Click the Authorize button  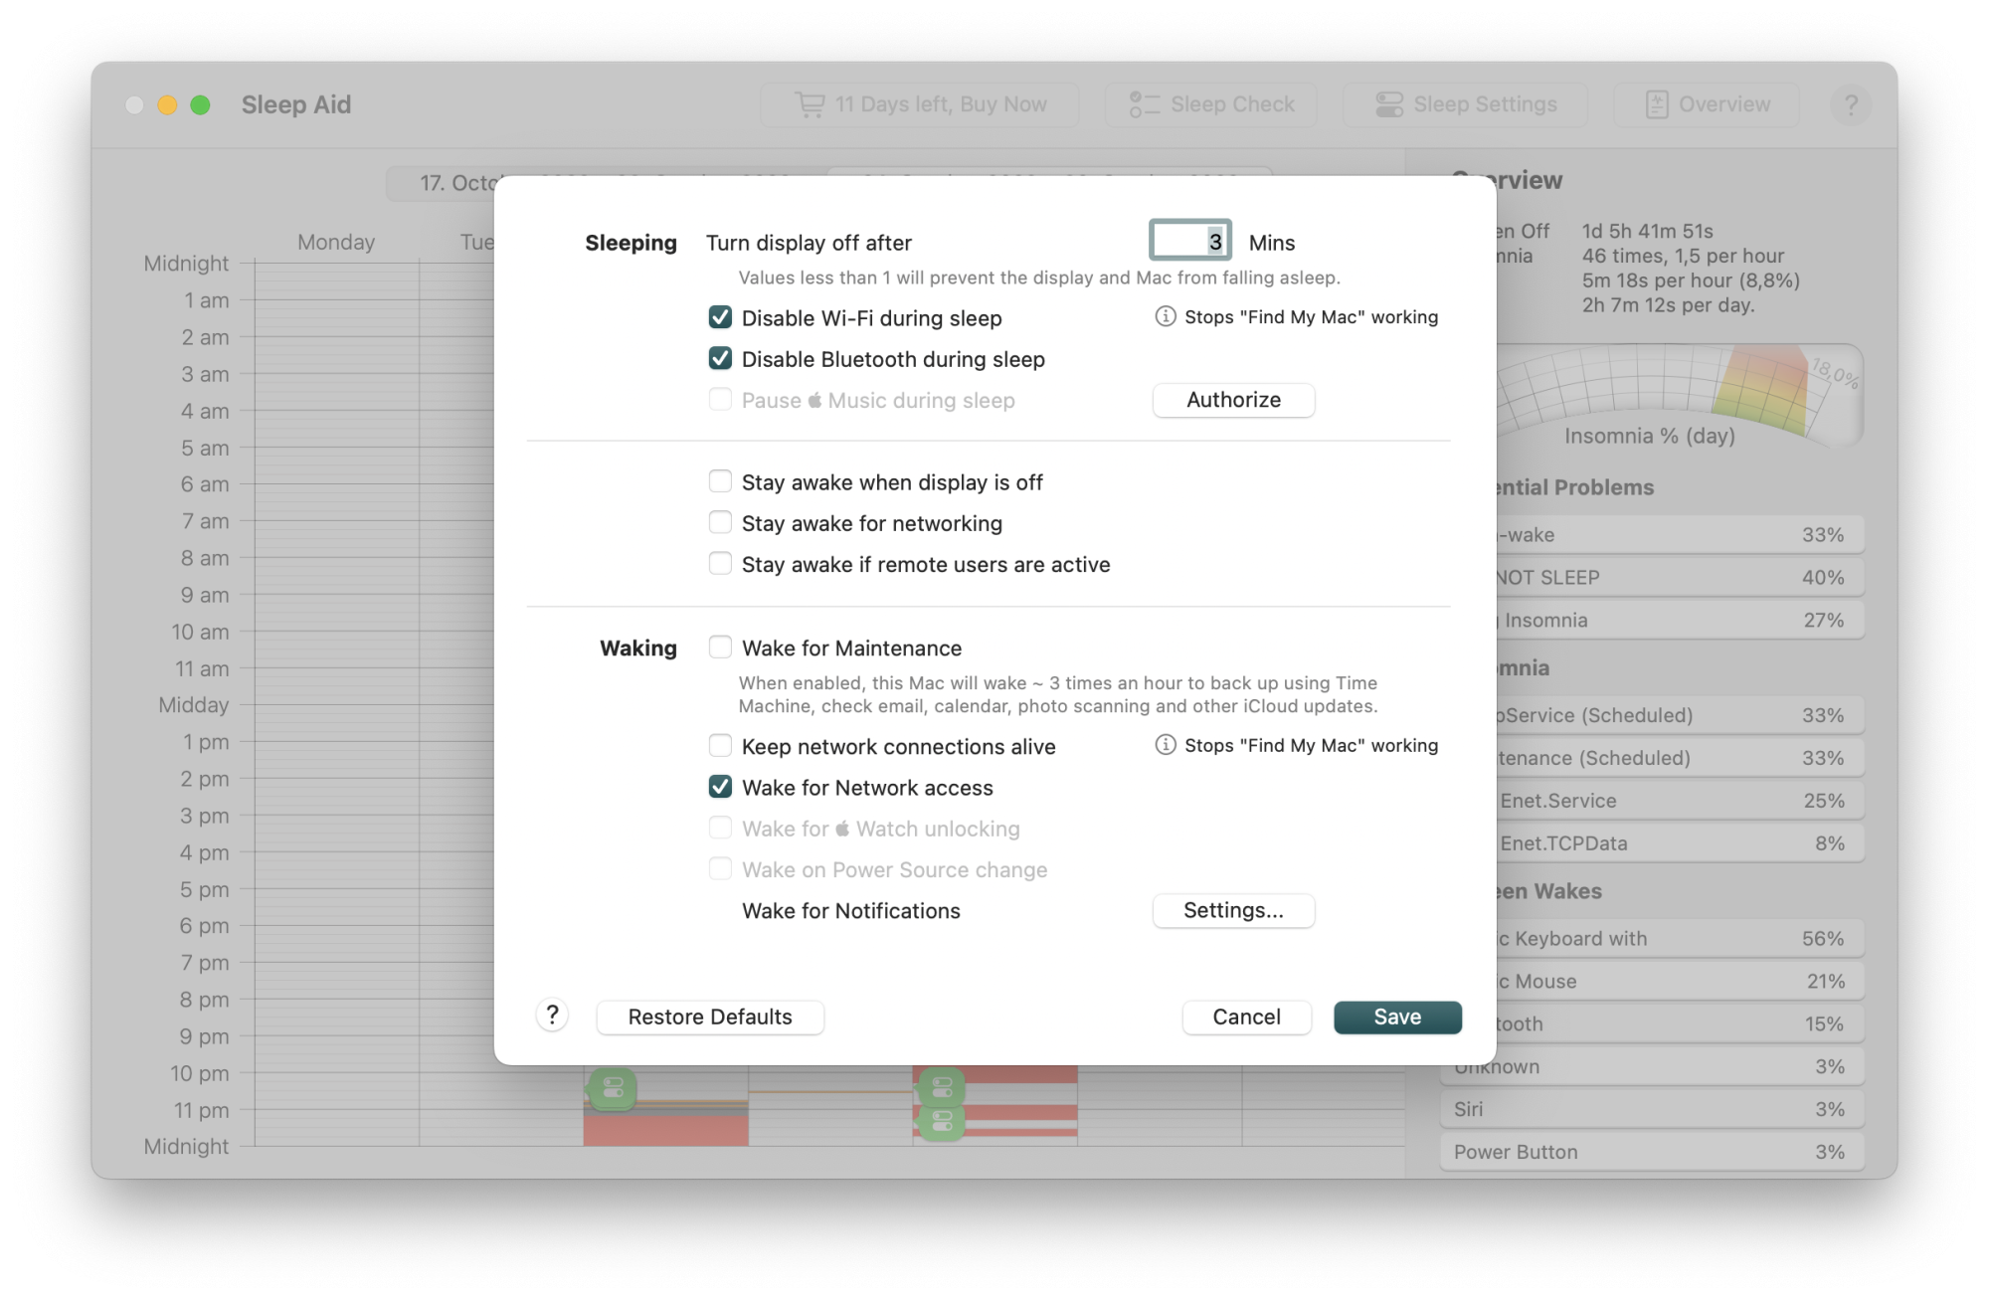(1233, 400)
